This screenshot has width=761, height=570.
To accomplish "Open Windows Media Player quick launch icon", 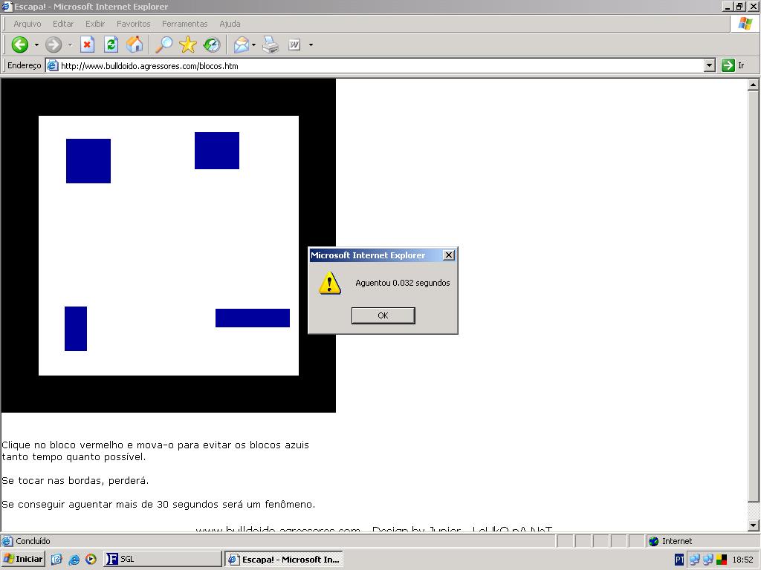I will point(91,560).
